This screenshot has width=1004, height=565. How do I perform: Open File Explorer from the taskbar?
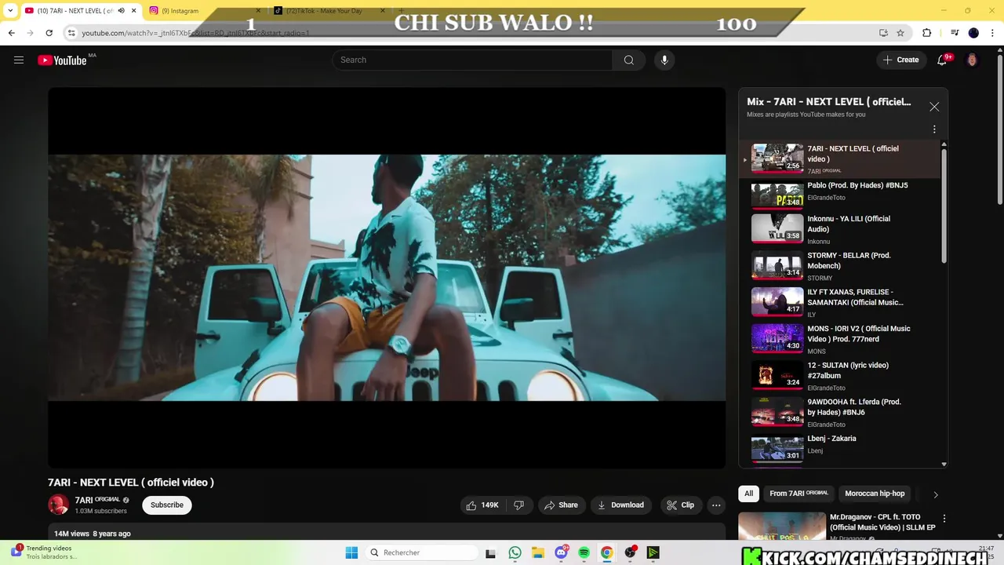point(537,552)
